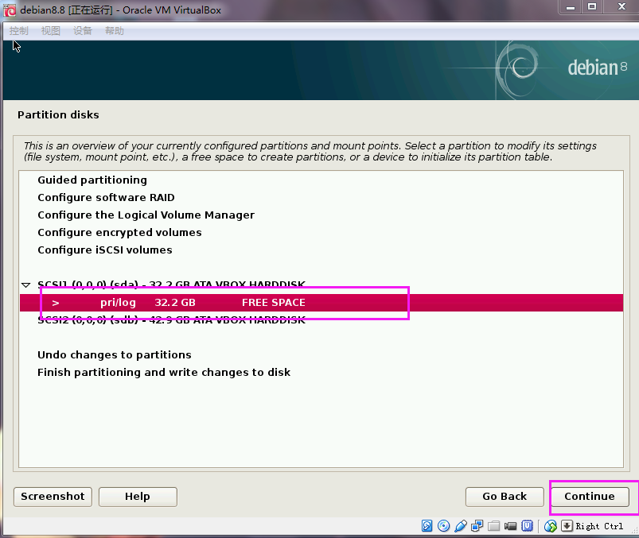The image size is (639, 538).
Task: Click the mouse integration status icon
Action: [x=551, y=526]
